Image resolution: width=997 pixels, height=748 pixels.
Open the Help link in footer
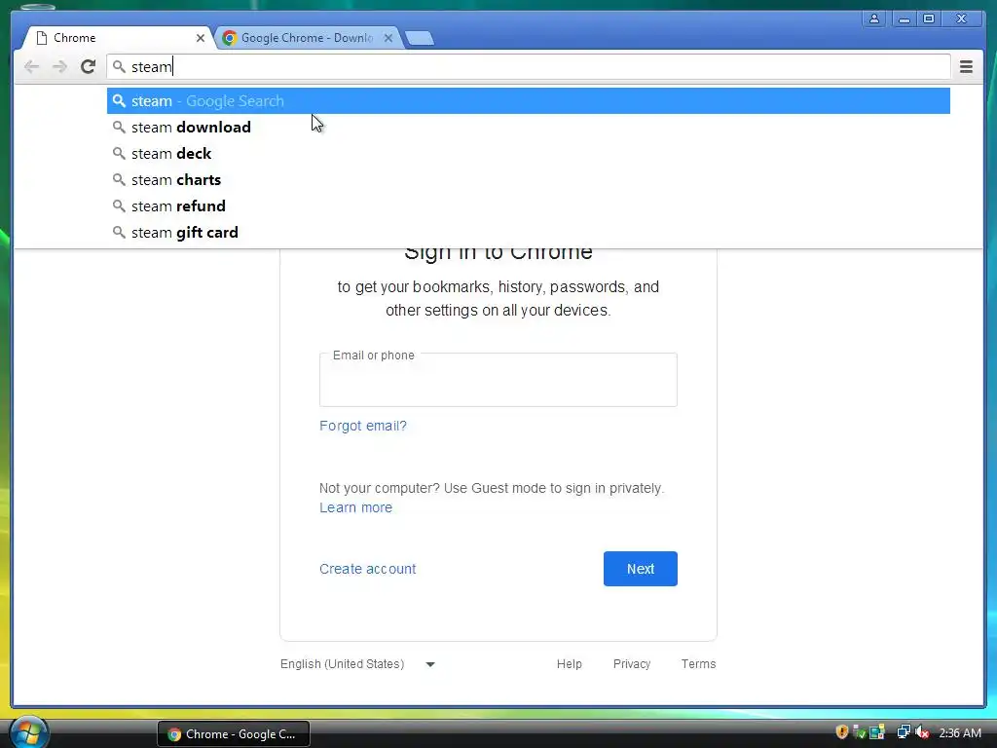569,664
